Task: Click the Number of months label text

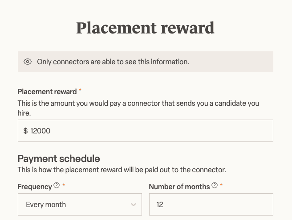Action: 179,186
